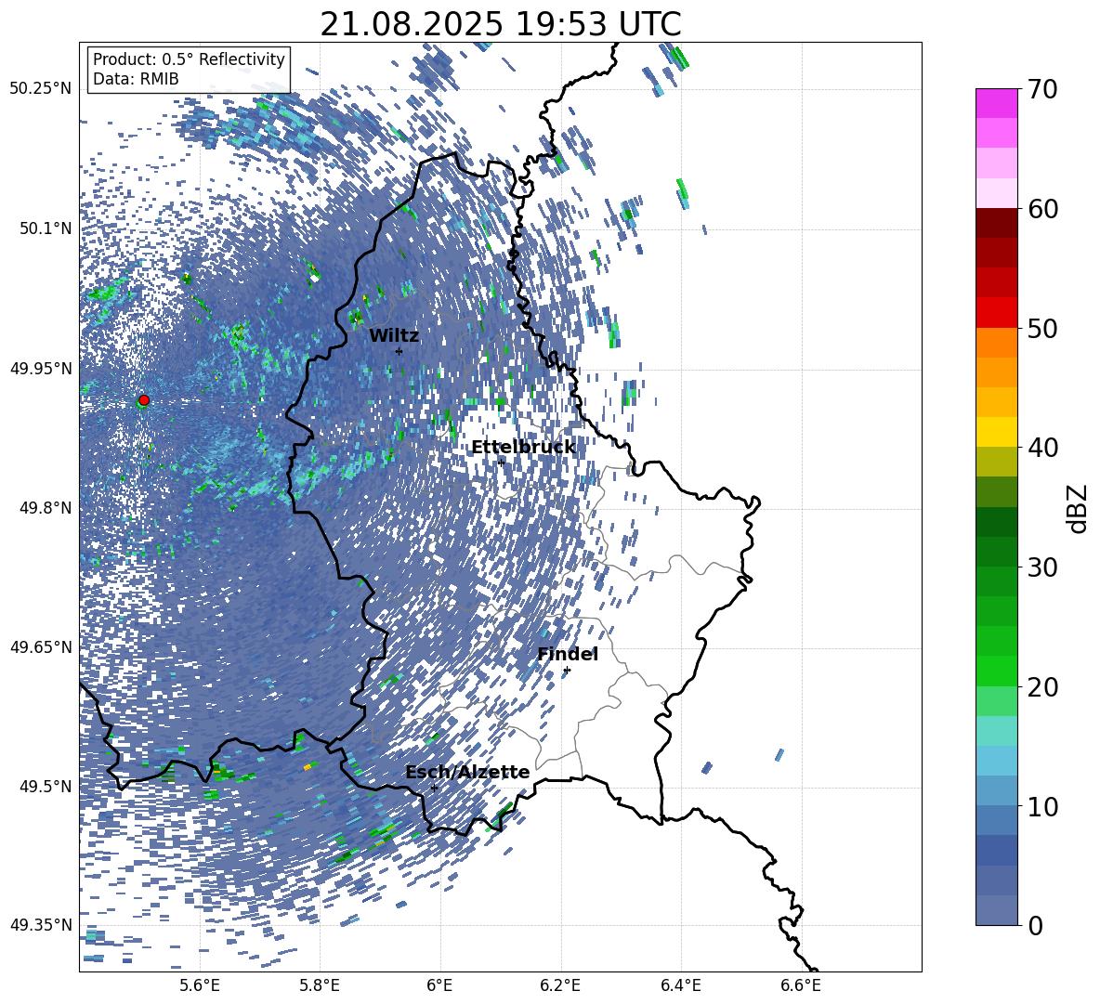The height and width of the screenshot is (1004, 1100).
Task: Click the 40 tick label on colorbar
Action: tap(1043, 448)
